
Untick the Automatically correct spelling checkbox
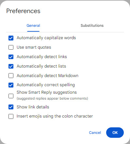click(x=11, y=85)
